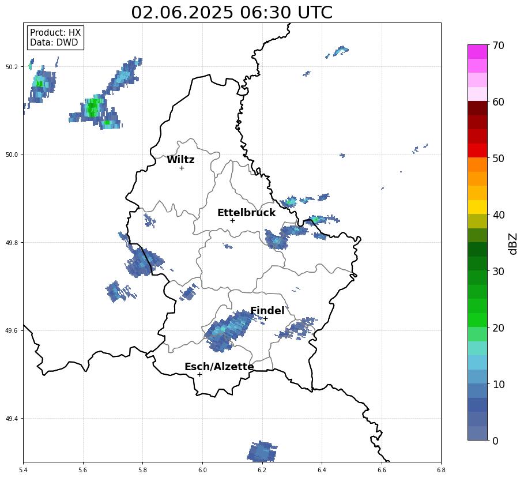
Task: Click the 50 tick on the colorbar
Action: 498,158
